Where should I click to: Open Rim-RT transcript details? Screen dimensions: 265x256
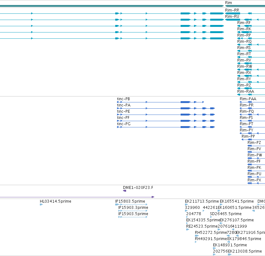click(x=244, y=54)
